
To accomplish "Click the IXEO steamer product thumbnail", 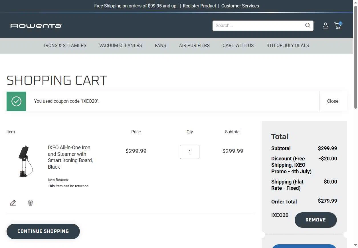I will 25,161.
